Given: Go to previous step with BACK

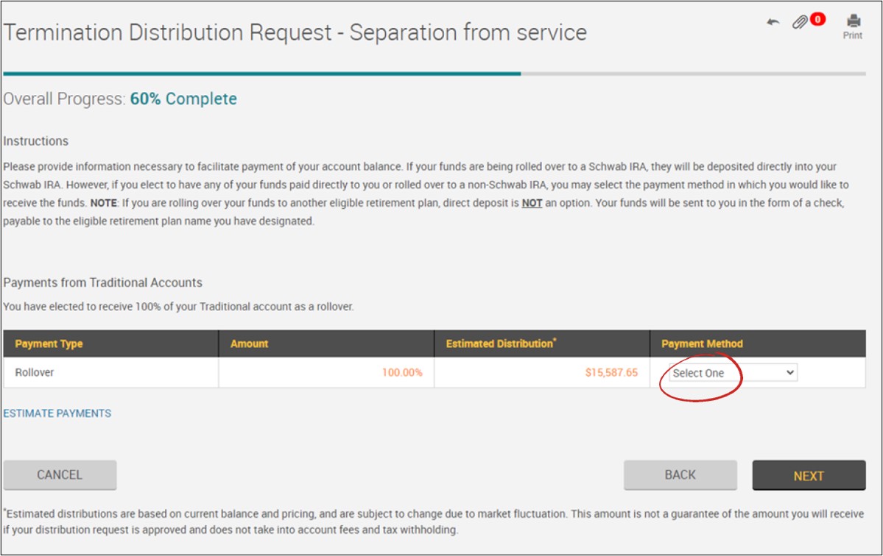Looking at the screenshot, I should click(680, 475).
